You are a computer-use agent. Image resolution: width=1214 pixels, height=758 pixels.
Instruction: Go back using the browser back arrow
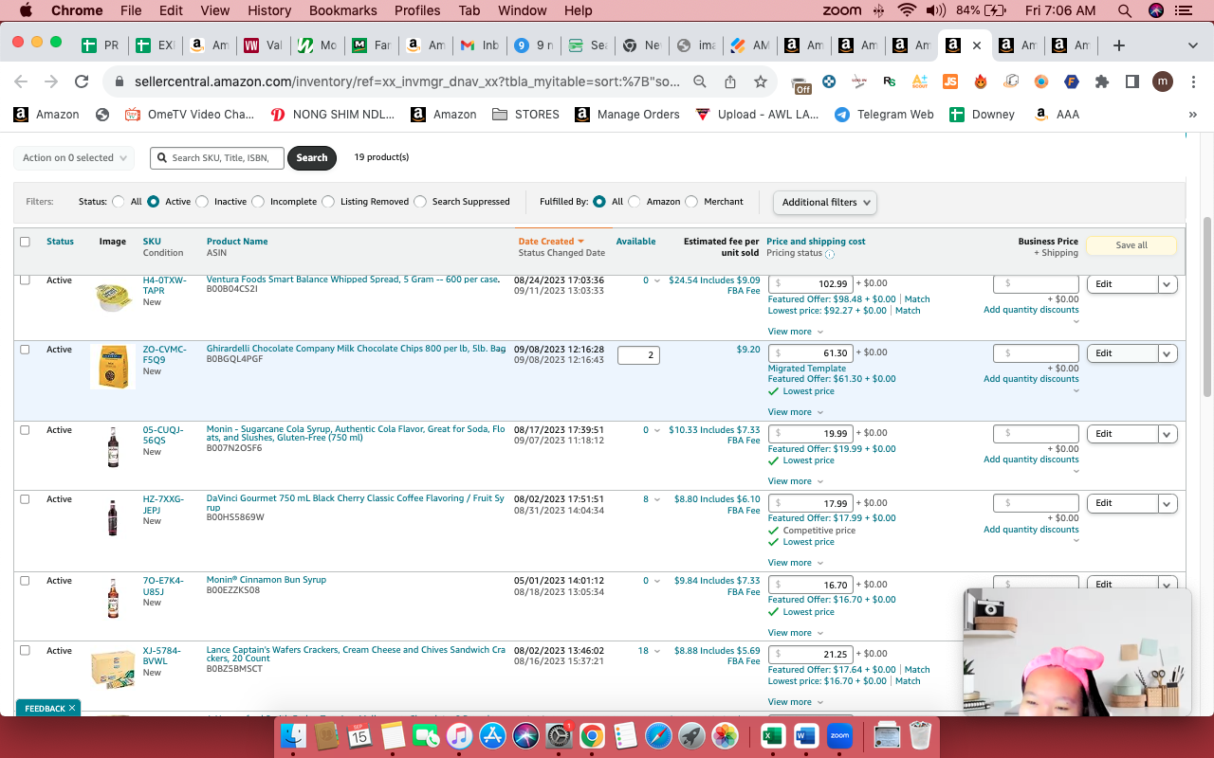21,81
